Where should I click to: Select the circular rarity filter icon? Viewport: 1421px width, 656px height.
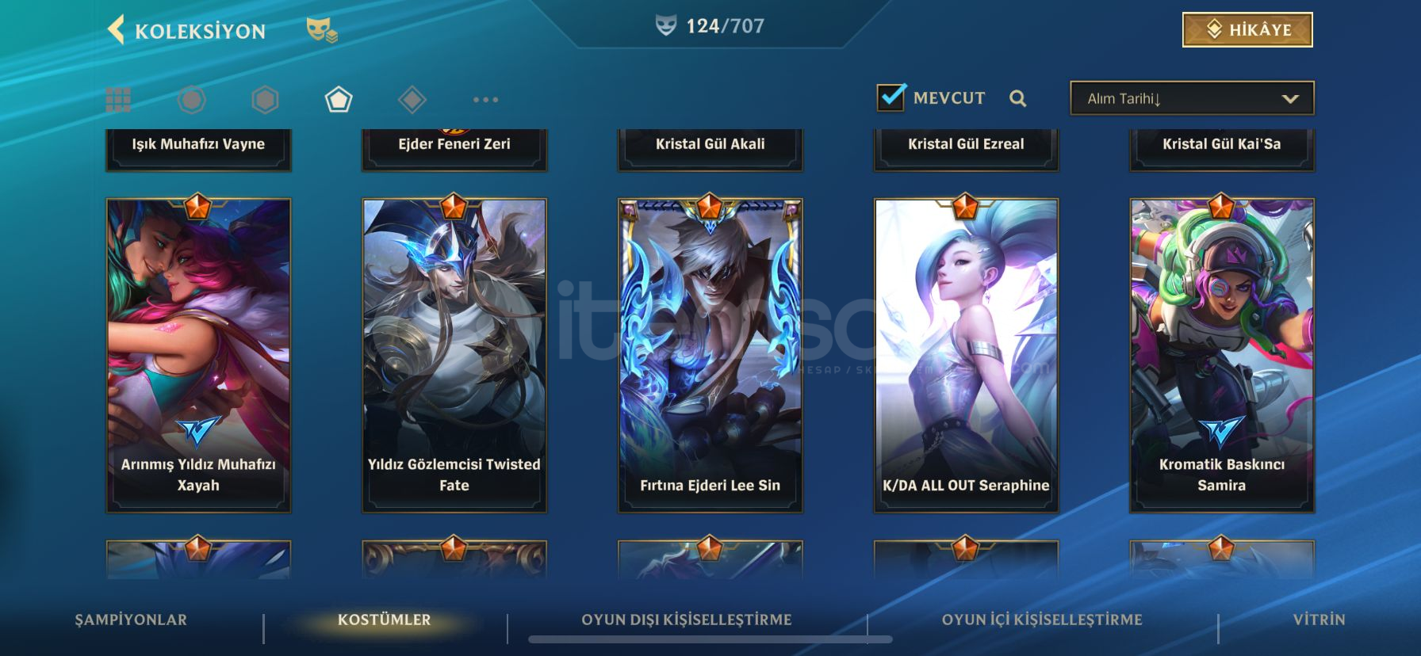pos(191,100)
